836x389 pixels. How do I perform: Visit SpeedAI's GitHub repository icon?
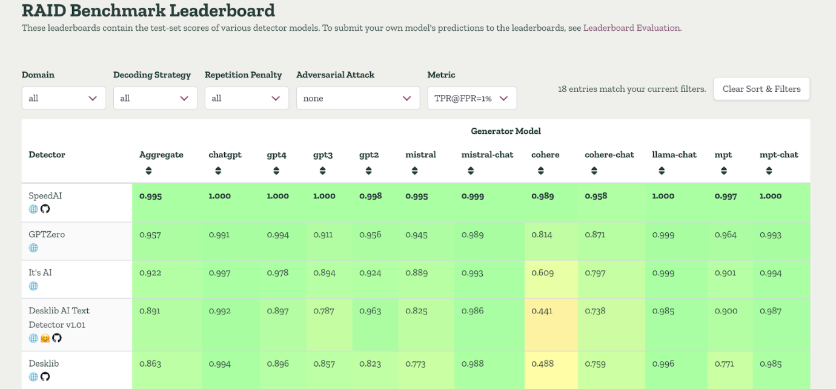coord(44,209)
